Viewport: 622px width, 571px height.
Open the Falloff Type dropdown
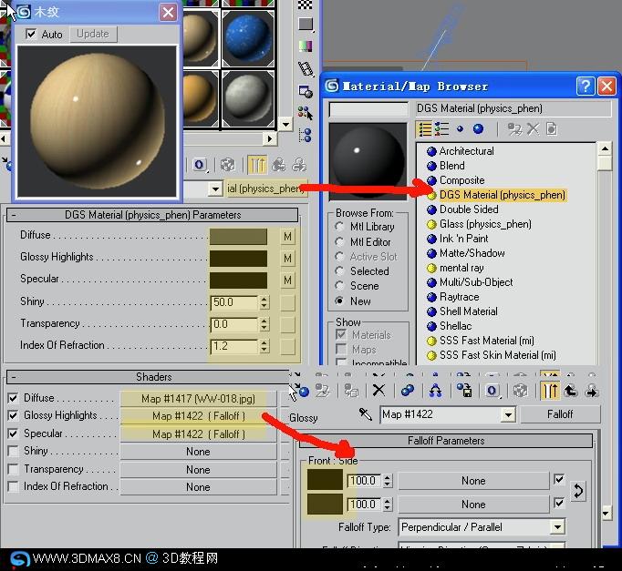tap(557, 527)
